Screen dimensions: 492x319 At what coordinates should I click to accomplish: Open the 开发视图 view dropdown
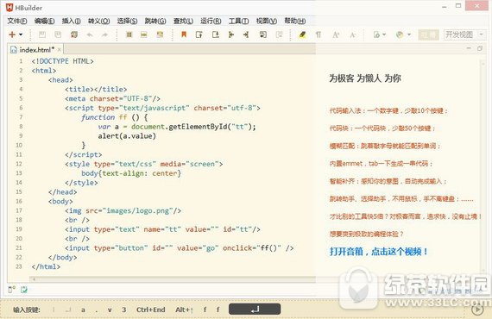coord(464,34)
